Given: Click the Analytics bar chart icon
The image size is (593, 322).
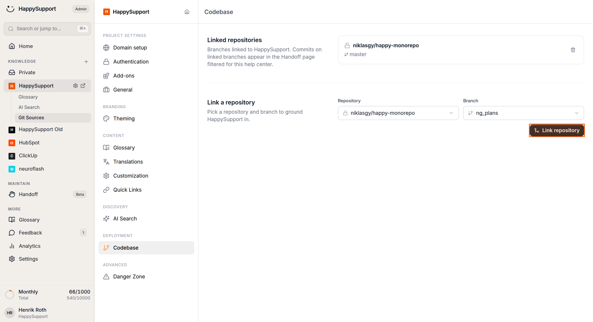Looking at the screenshot, I should point(12,246).
